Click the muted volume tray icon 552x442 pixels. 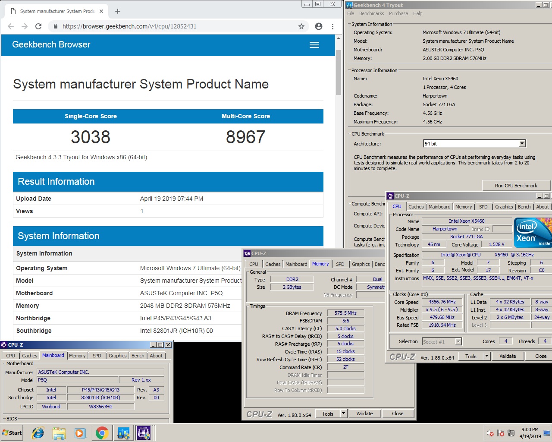(490, 433)
